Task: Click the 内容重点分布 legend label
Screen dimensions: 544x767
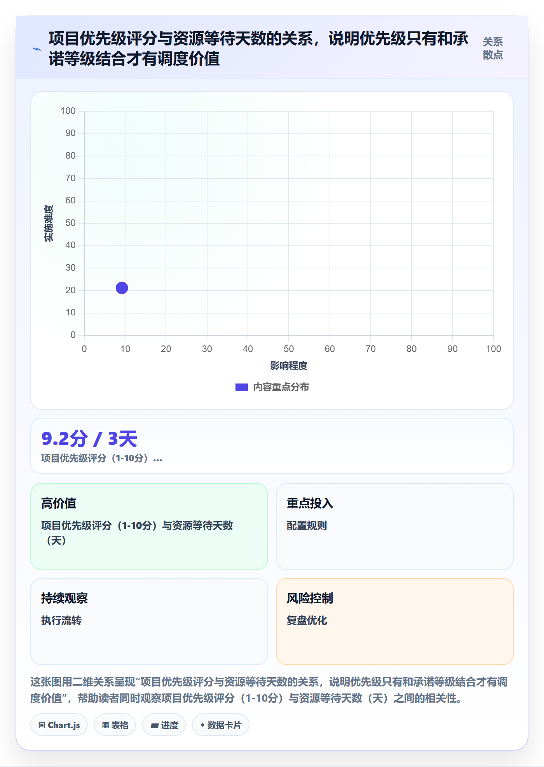Action: 281,387
